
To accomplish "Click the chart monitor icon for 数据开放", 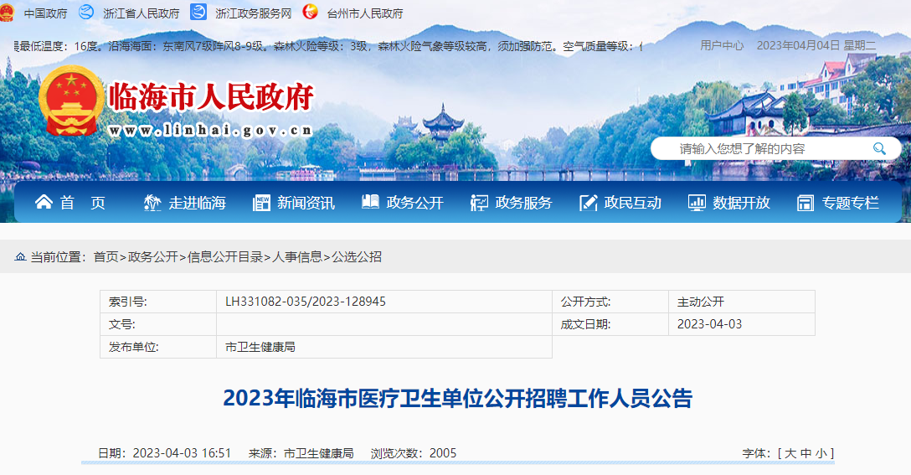I will click(697, 203).
